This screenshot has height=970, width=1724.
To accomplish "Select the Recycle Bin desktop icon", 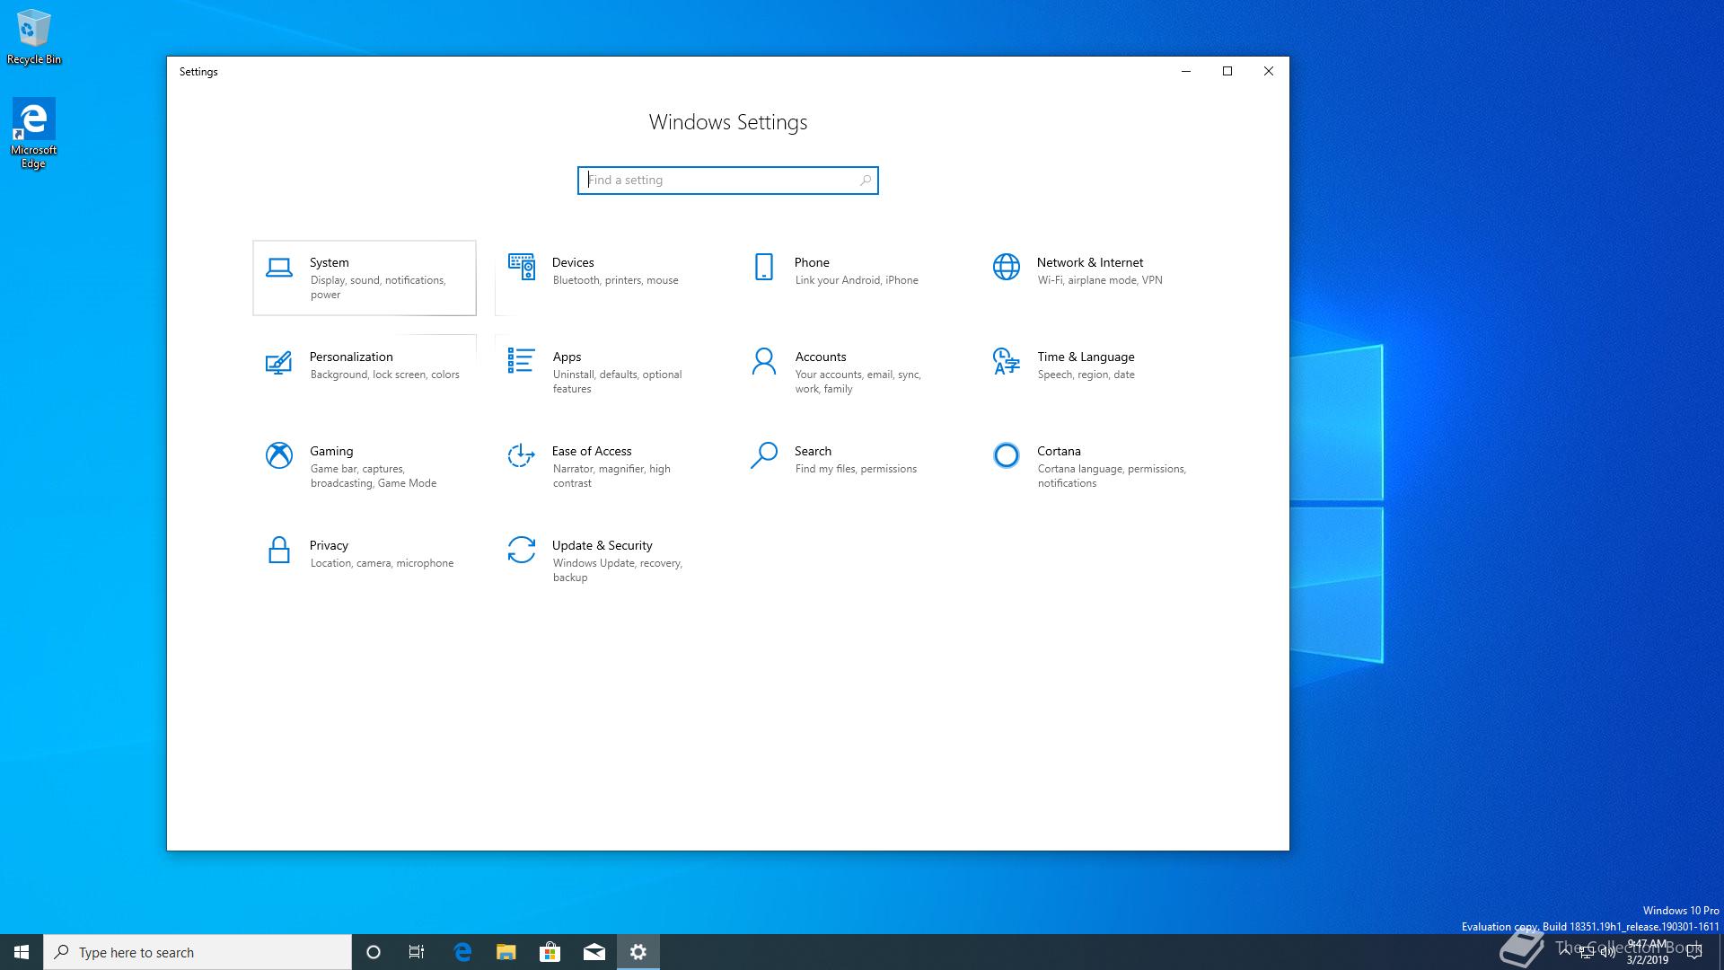I will click(34, 38).
